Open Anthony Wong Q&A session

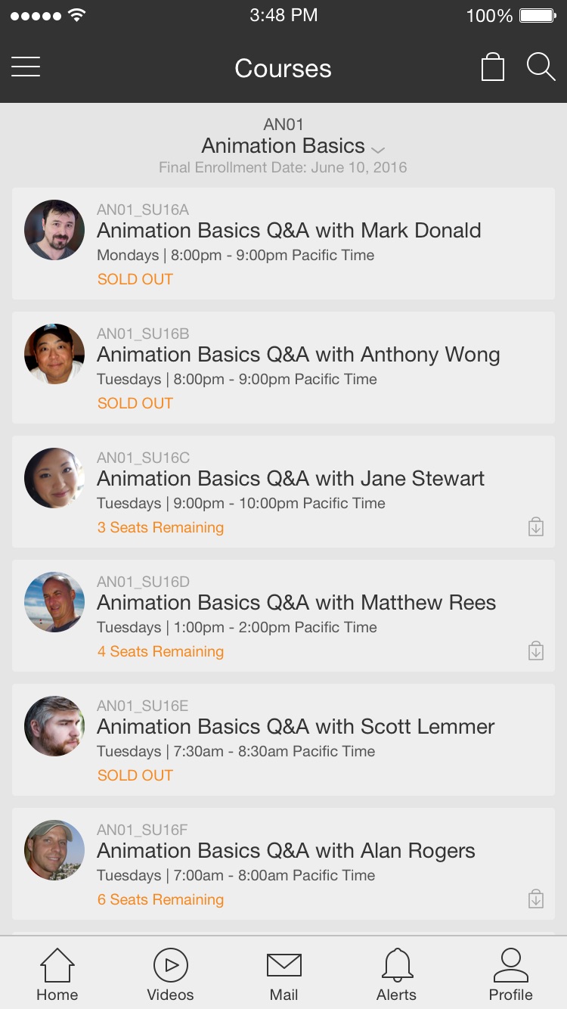pyautogui.click(x=283, y=368)
